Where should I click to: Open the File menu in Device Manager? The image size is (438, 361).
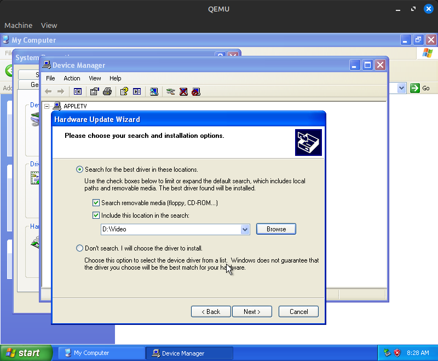[50, 78]
